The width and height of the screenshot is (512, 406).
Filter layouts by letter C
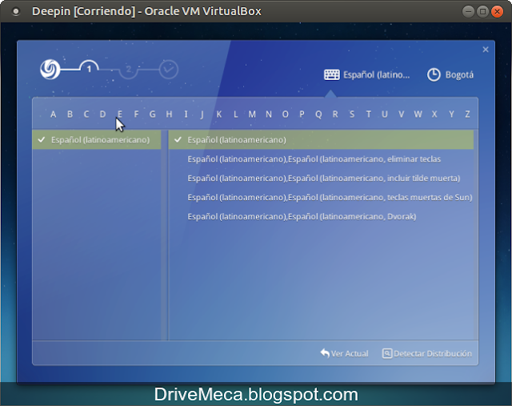click(86, 114)
